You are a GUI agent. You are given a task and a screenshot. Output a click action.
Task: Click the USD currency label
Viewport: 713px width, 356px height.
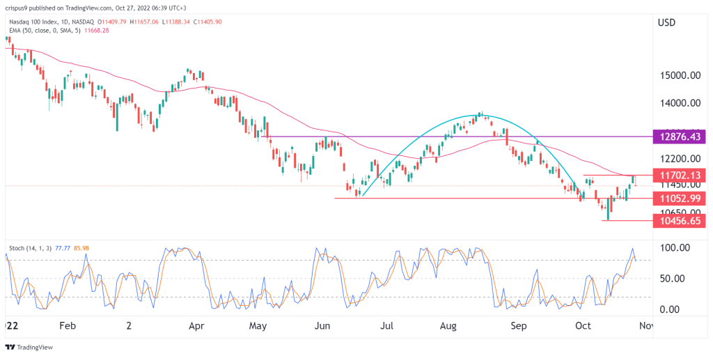point(665,22)
